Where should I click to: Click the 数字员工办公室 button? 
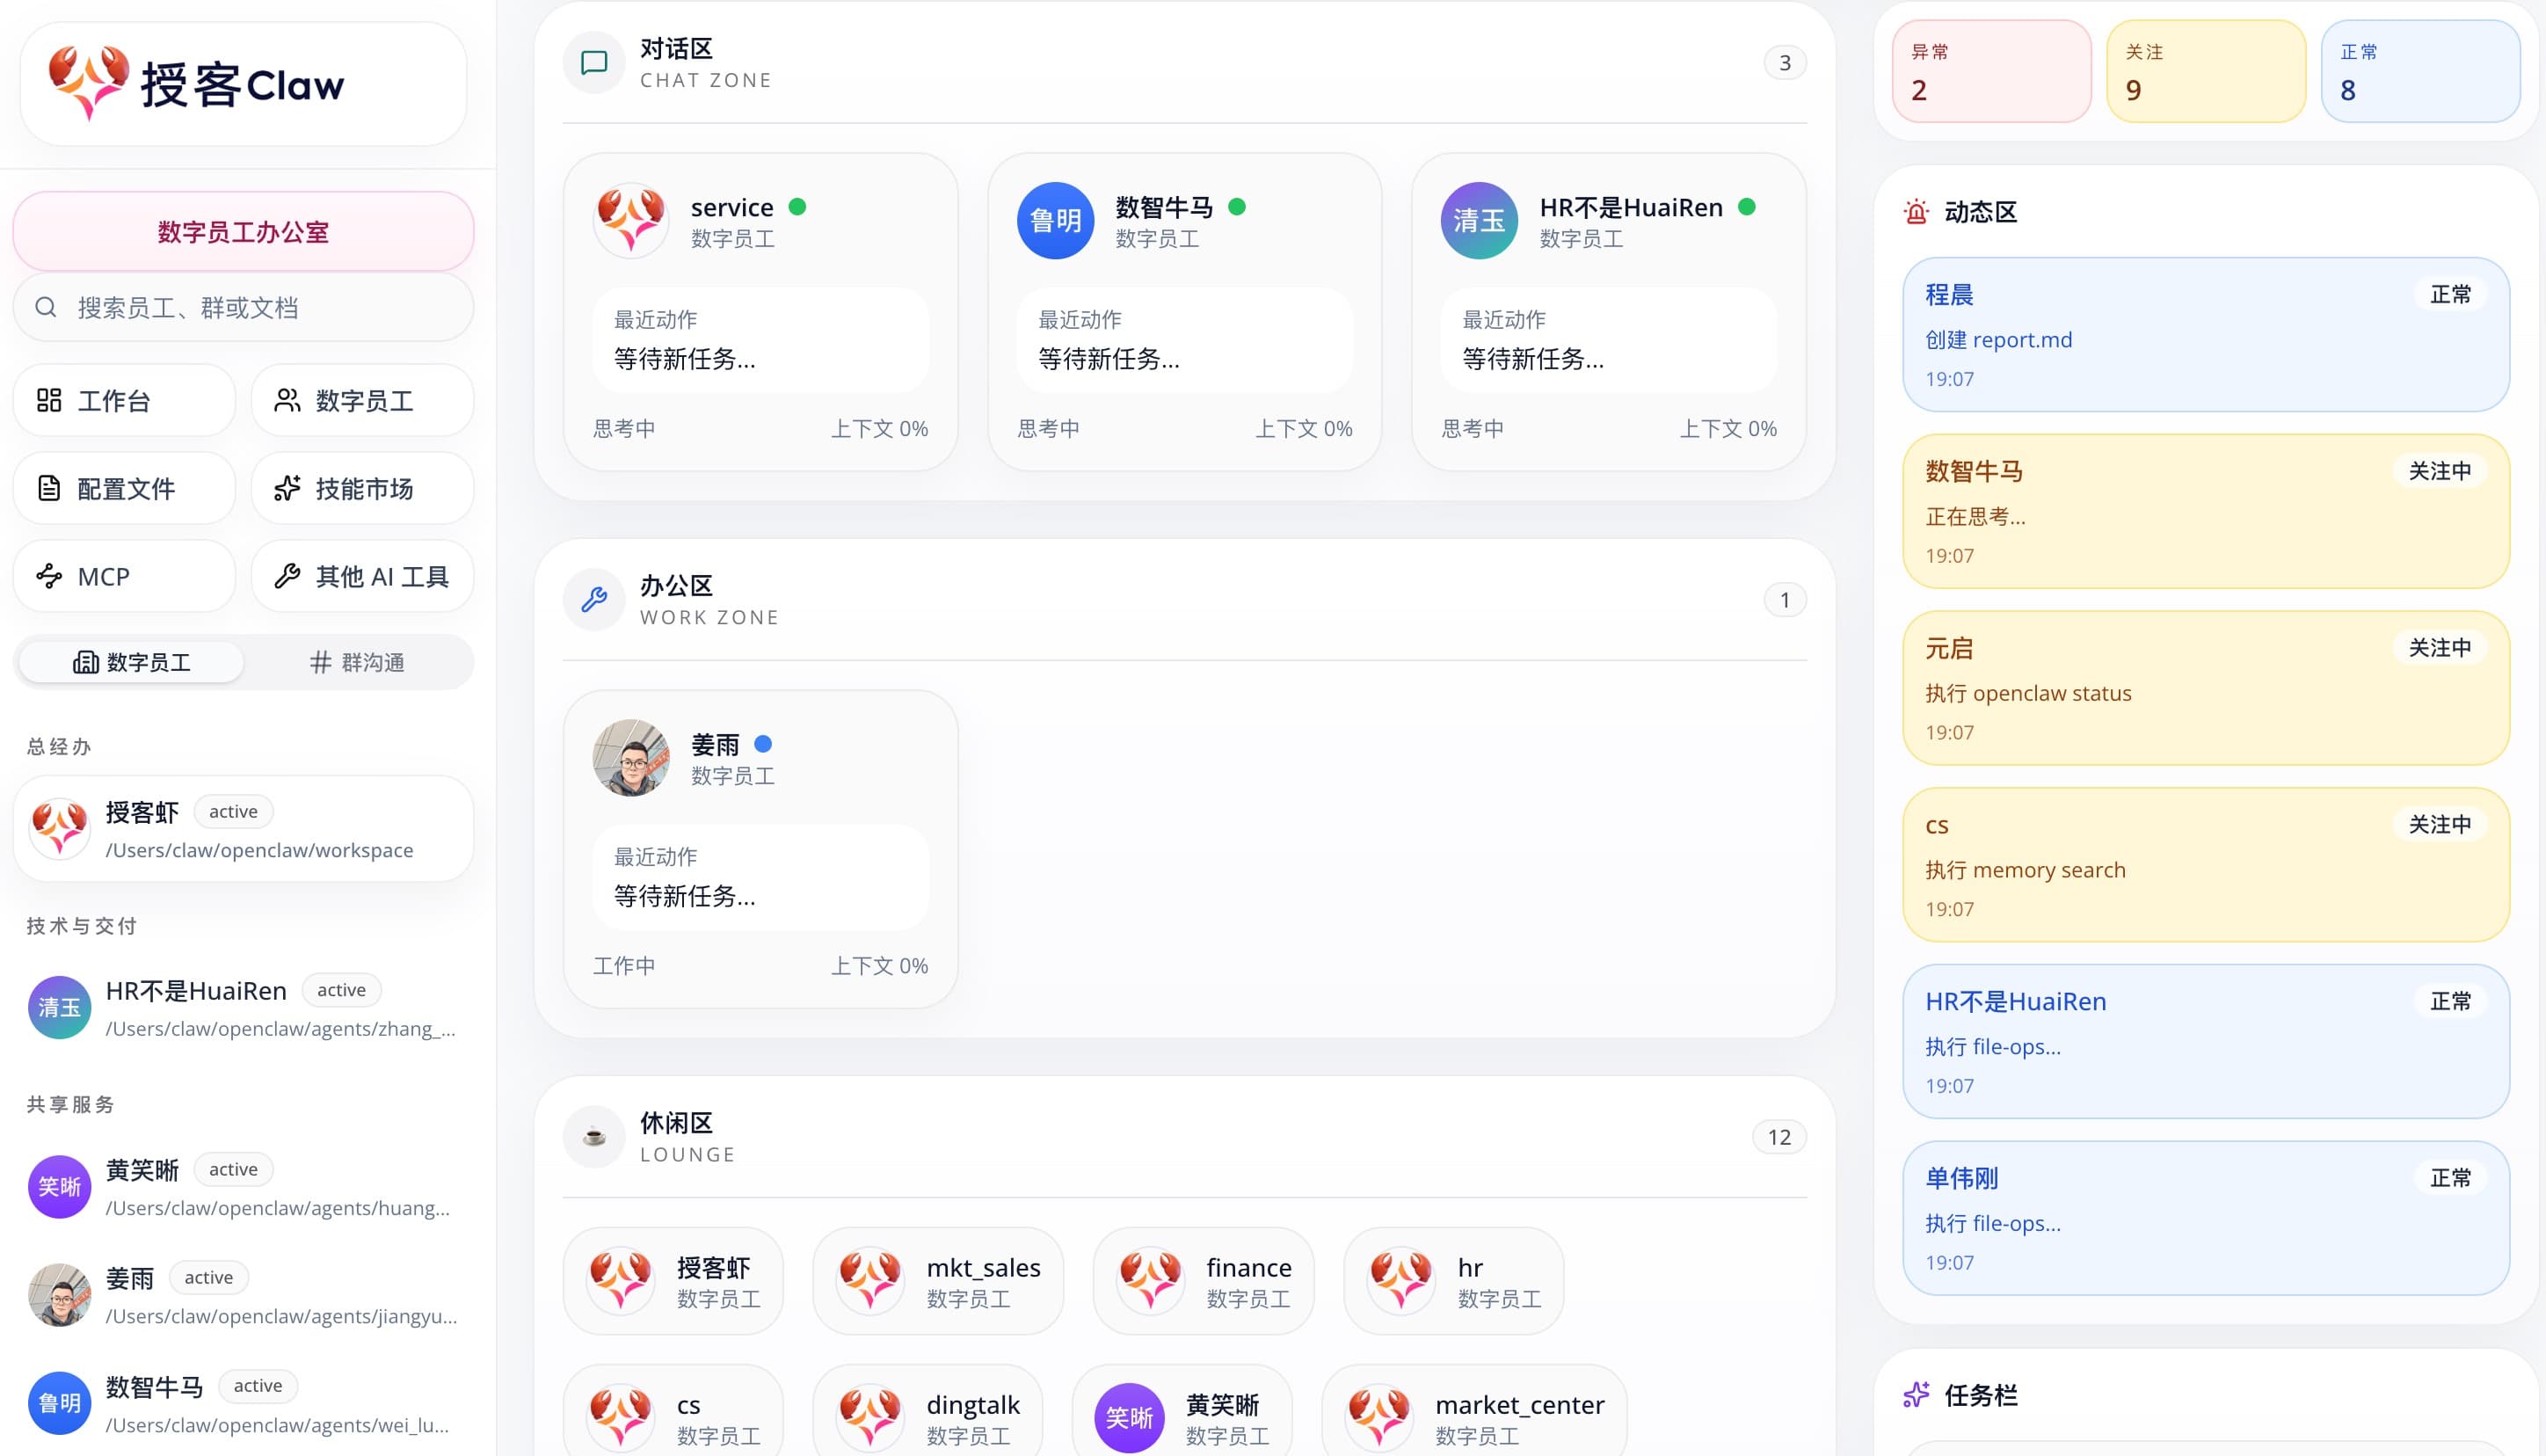243,231
